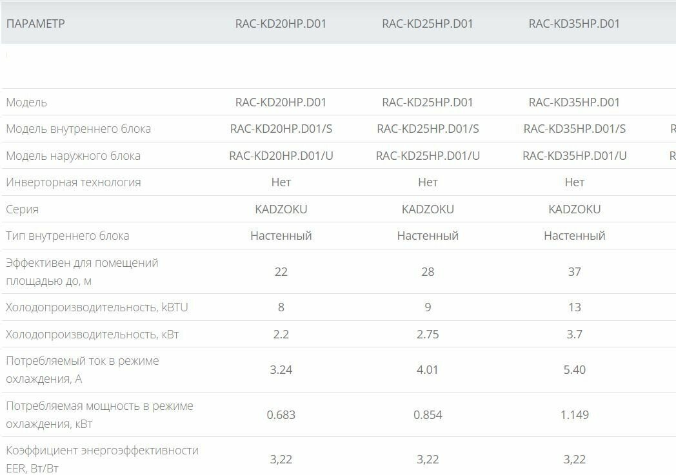676x475 pixels.
Task: Click the RAC-KD20HP.D01/S cell
Action: pos(281,129)
